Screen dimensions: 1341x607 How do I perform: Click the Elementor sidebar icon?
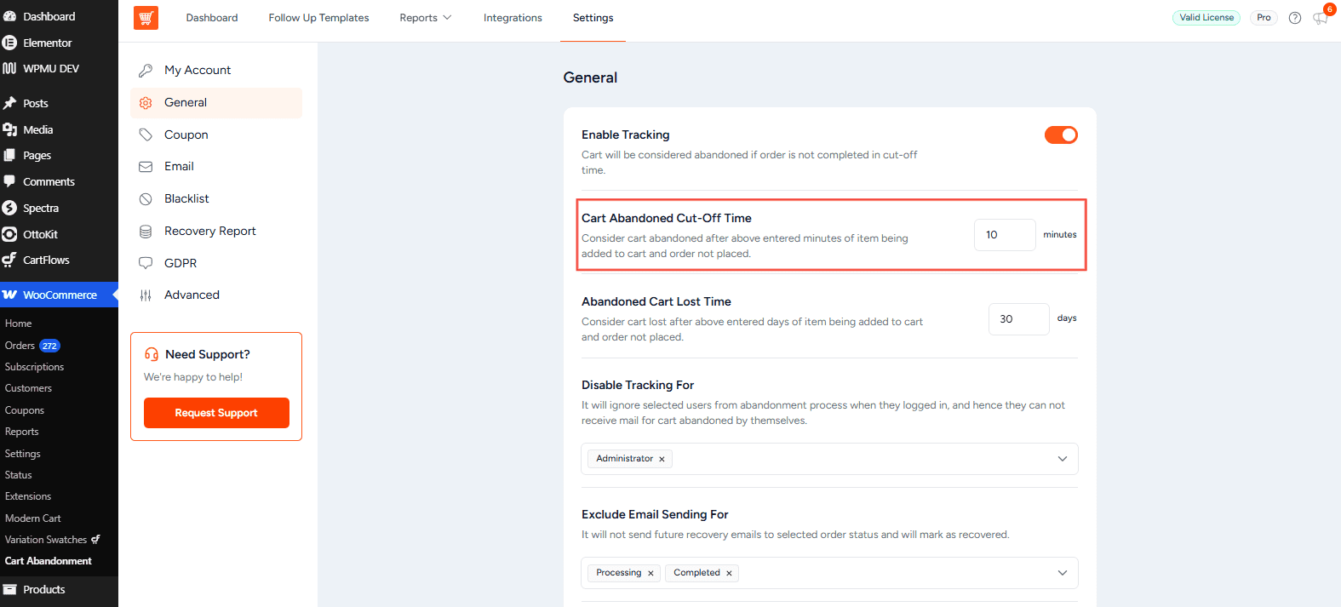click(9, 43)
